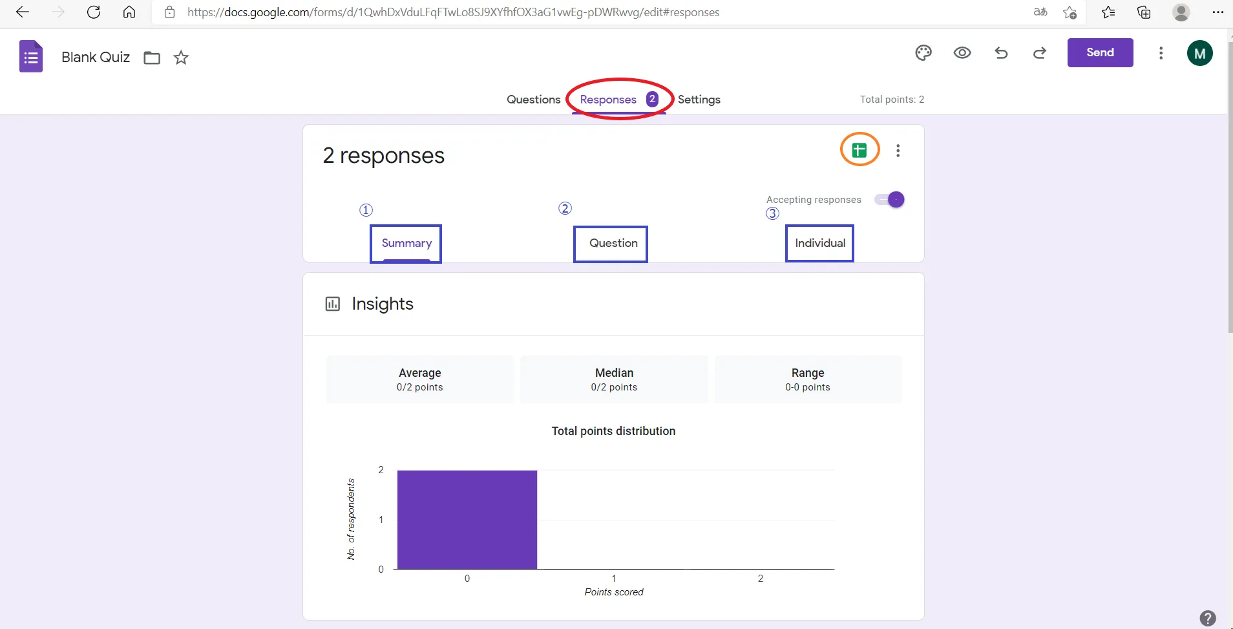Switch to the Questions tab
1233x629 pixels.
click(533, 100)
